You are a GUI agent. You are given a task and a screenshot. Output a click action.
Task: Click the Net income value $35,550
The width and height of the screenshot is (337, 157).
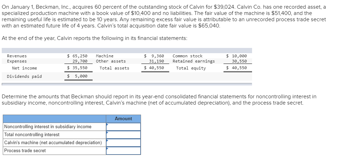[x=77, y=68]
